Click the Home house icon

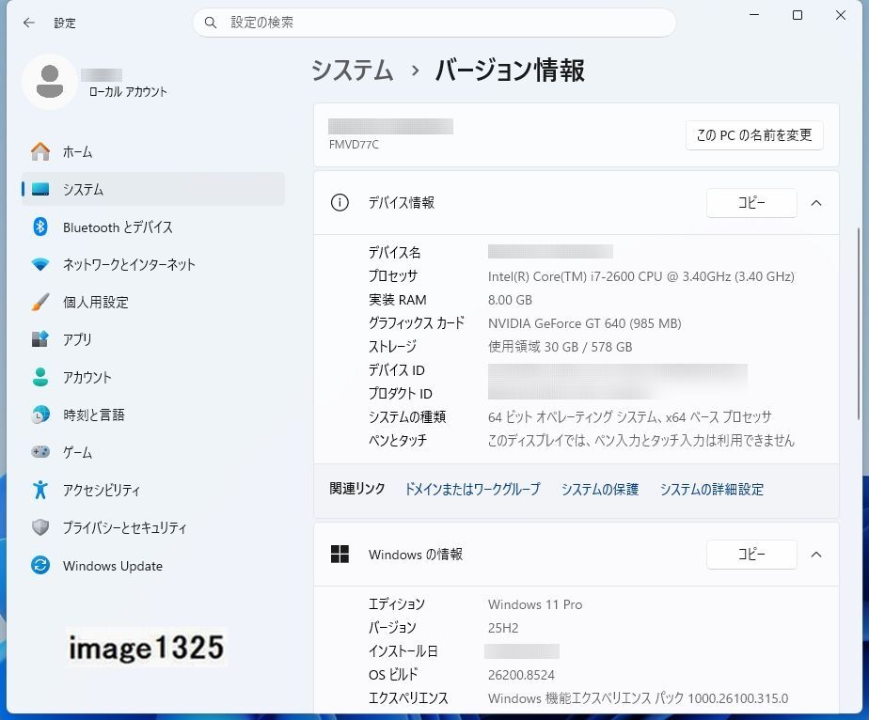coord(40,151)
